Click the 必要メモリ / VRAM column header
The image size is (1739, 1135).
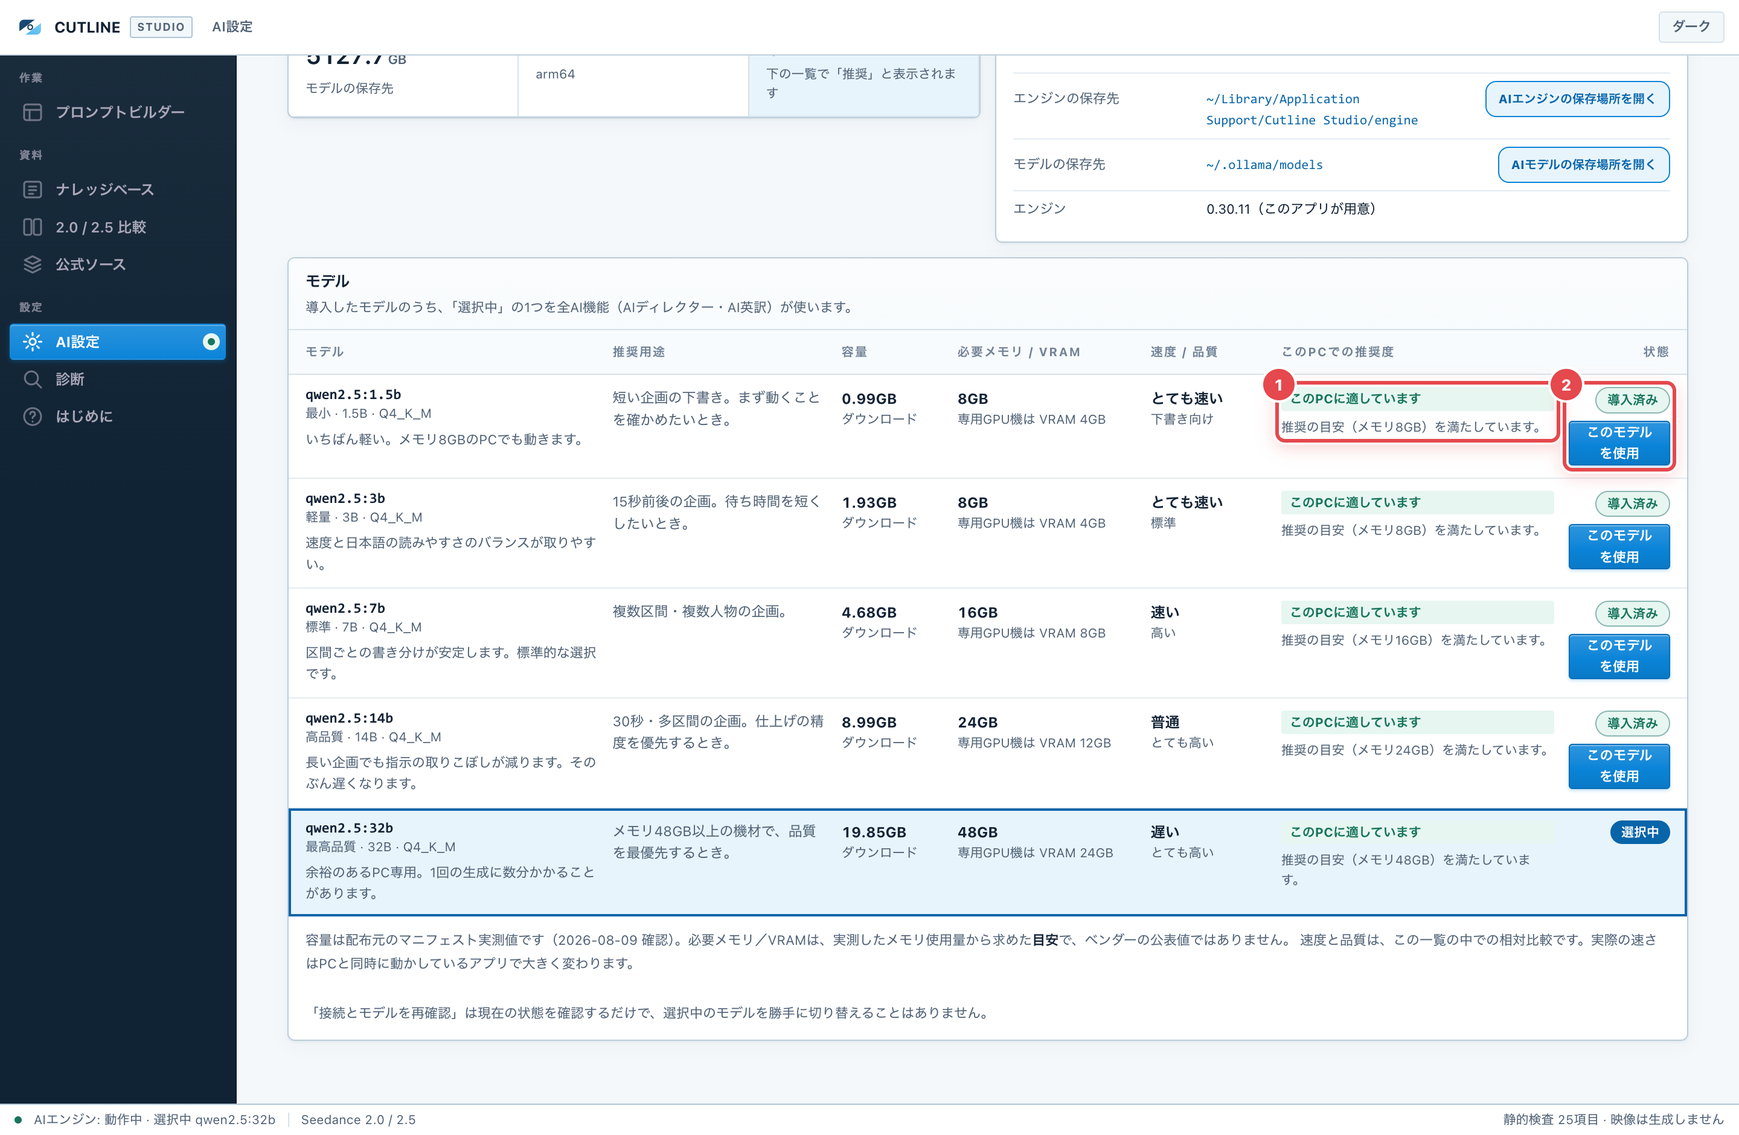coord(1019,351)
